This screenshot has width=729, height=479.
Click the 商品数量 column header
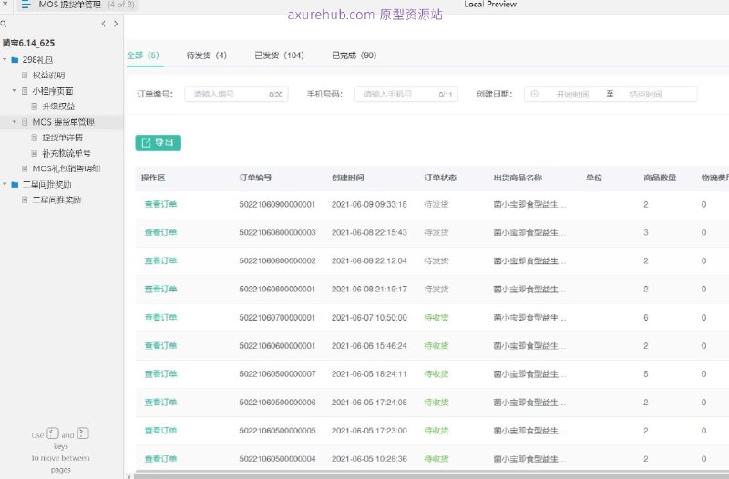point(660,178)
